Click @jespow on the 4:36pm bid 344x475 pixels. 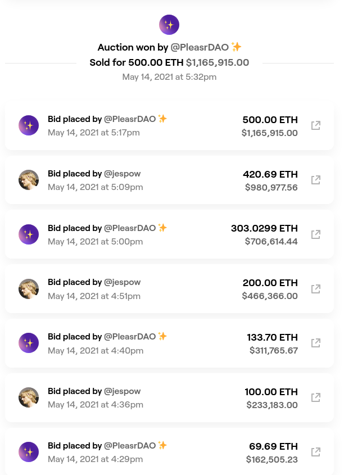click(x=123, y=391)
